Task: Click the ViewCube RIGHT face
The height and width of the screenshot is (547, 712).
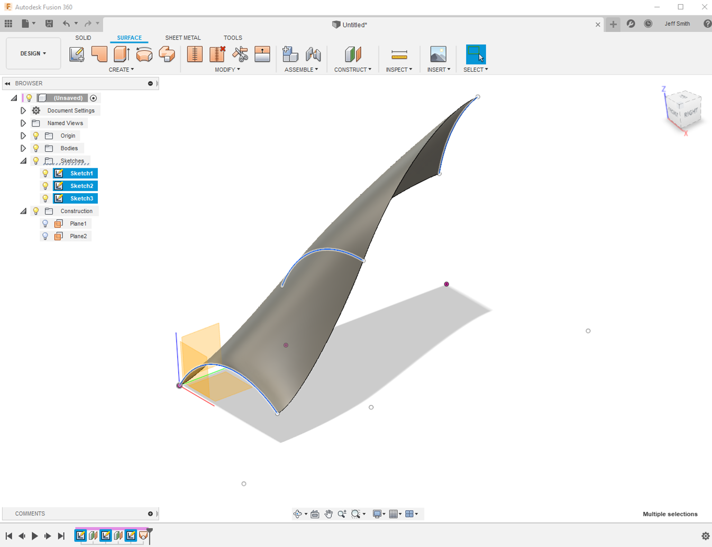Action: (690, 113)
